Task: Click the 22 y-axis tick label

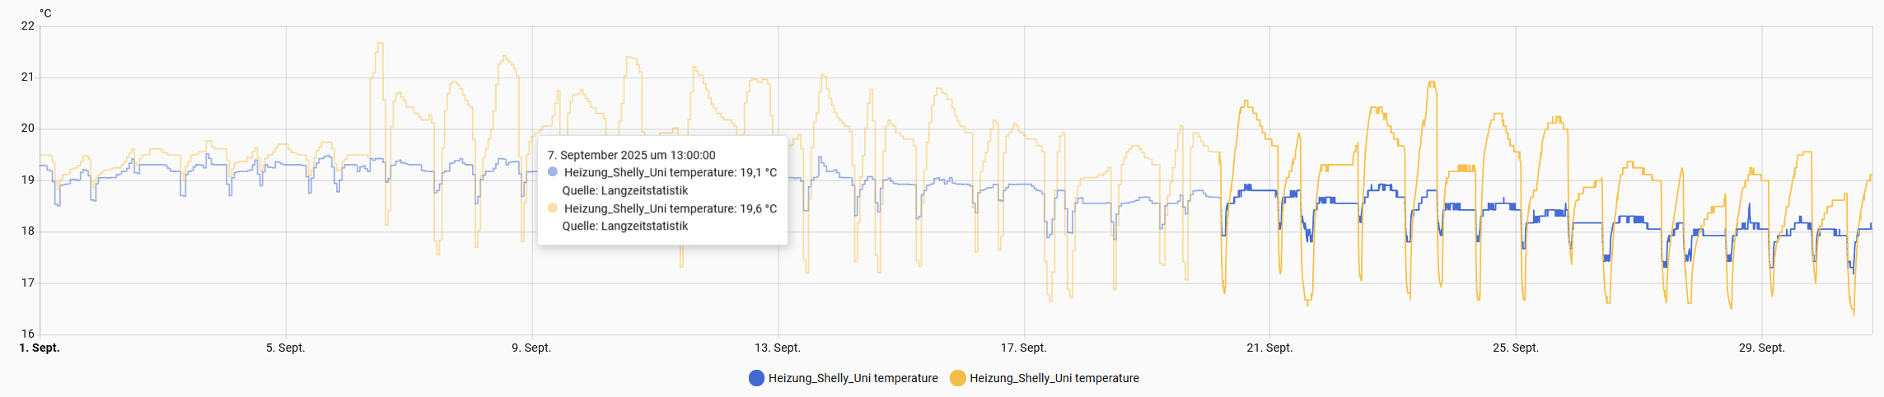Action: (28, 26)
